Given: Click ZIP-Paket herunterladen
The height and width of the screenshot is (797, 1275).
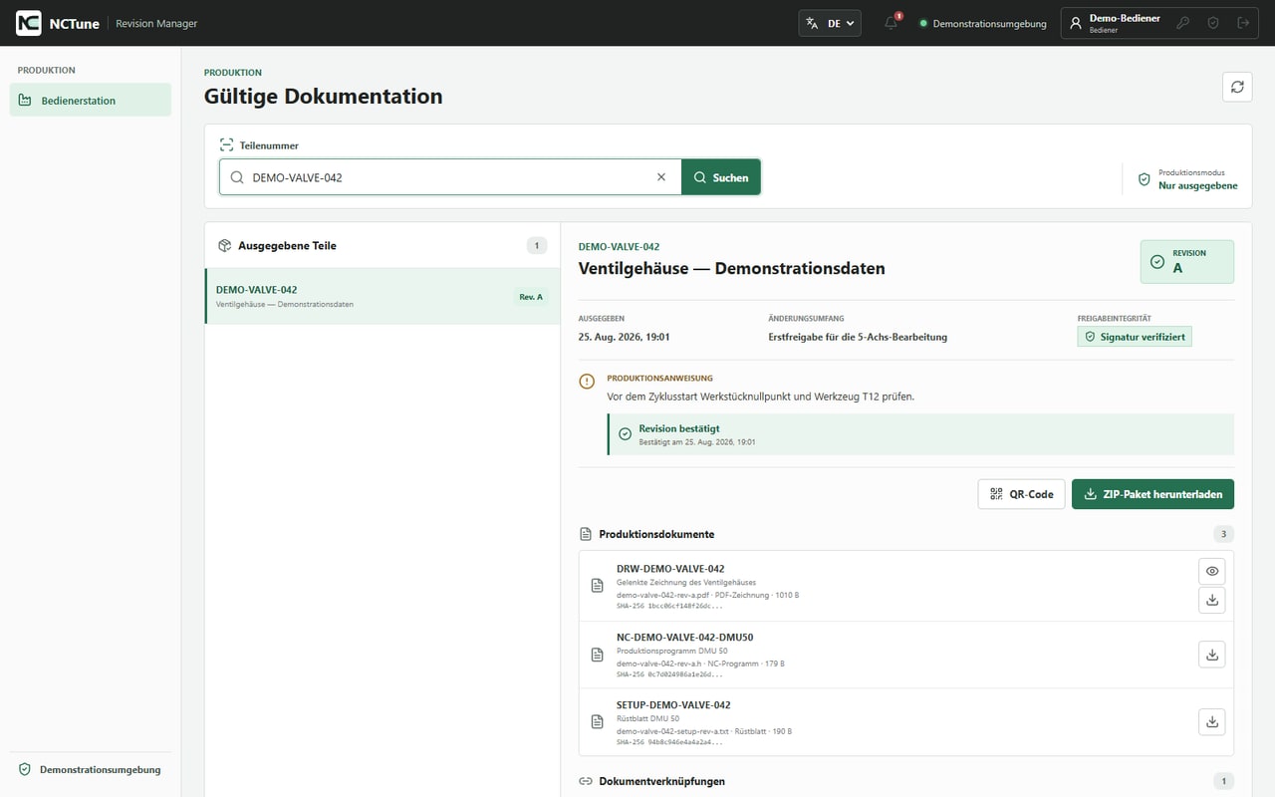Looking at the screenshot, I should coord(1153,494).
